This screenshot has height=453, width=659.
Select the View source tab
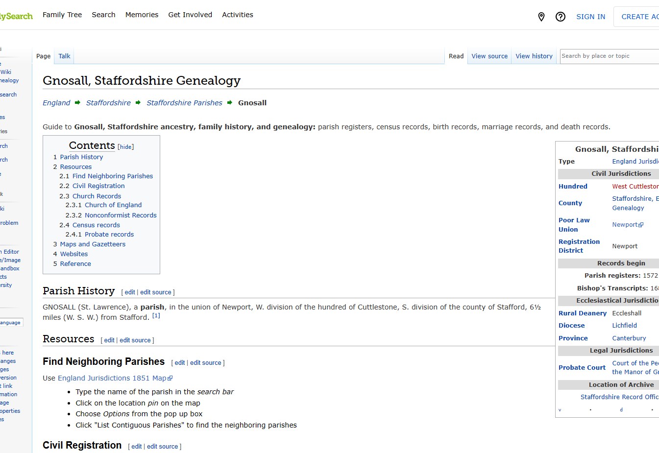tap(489, 56)
